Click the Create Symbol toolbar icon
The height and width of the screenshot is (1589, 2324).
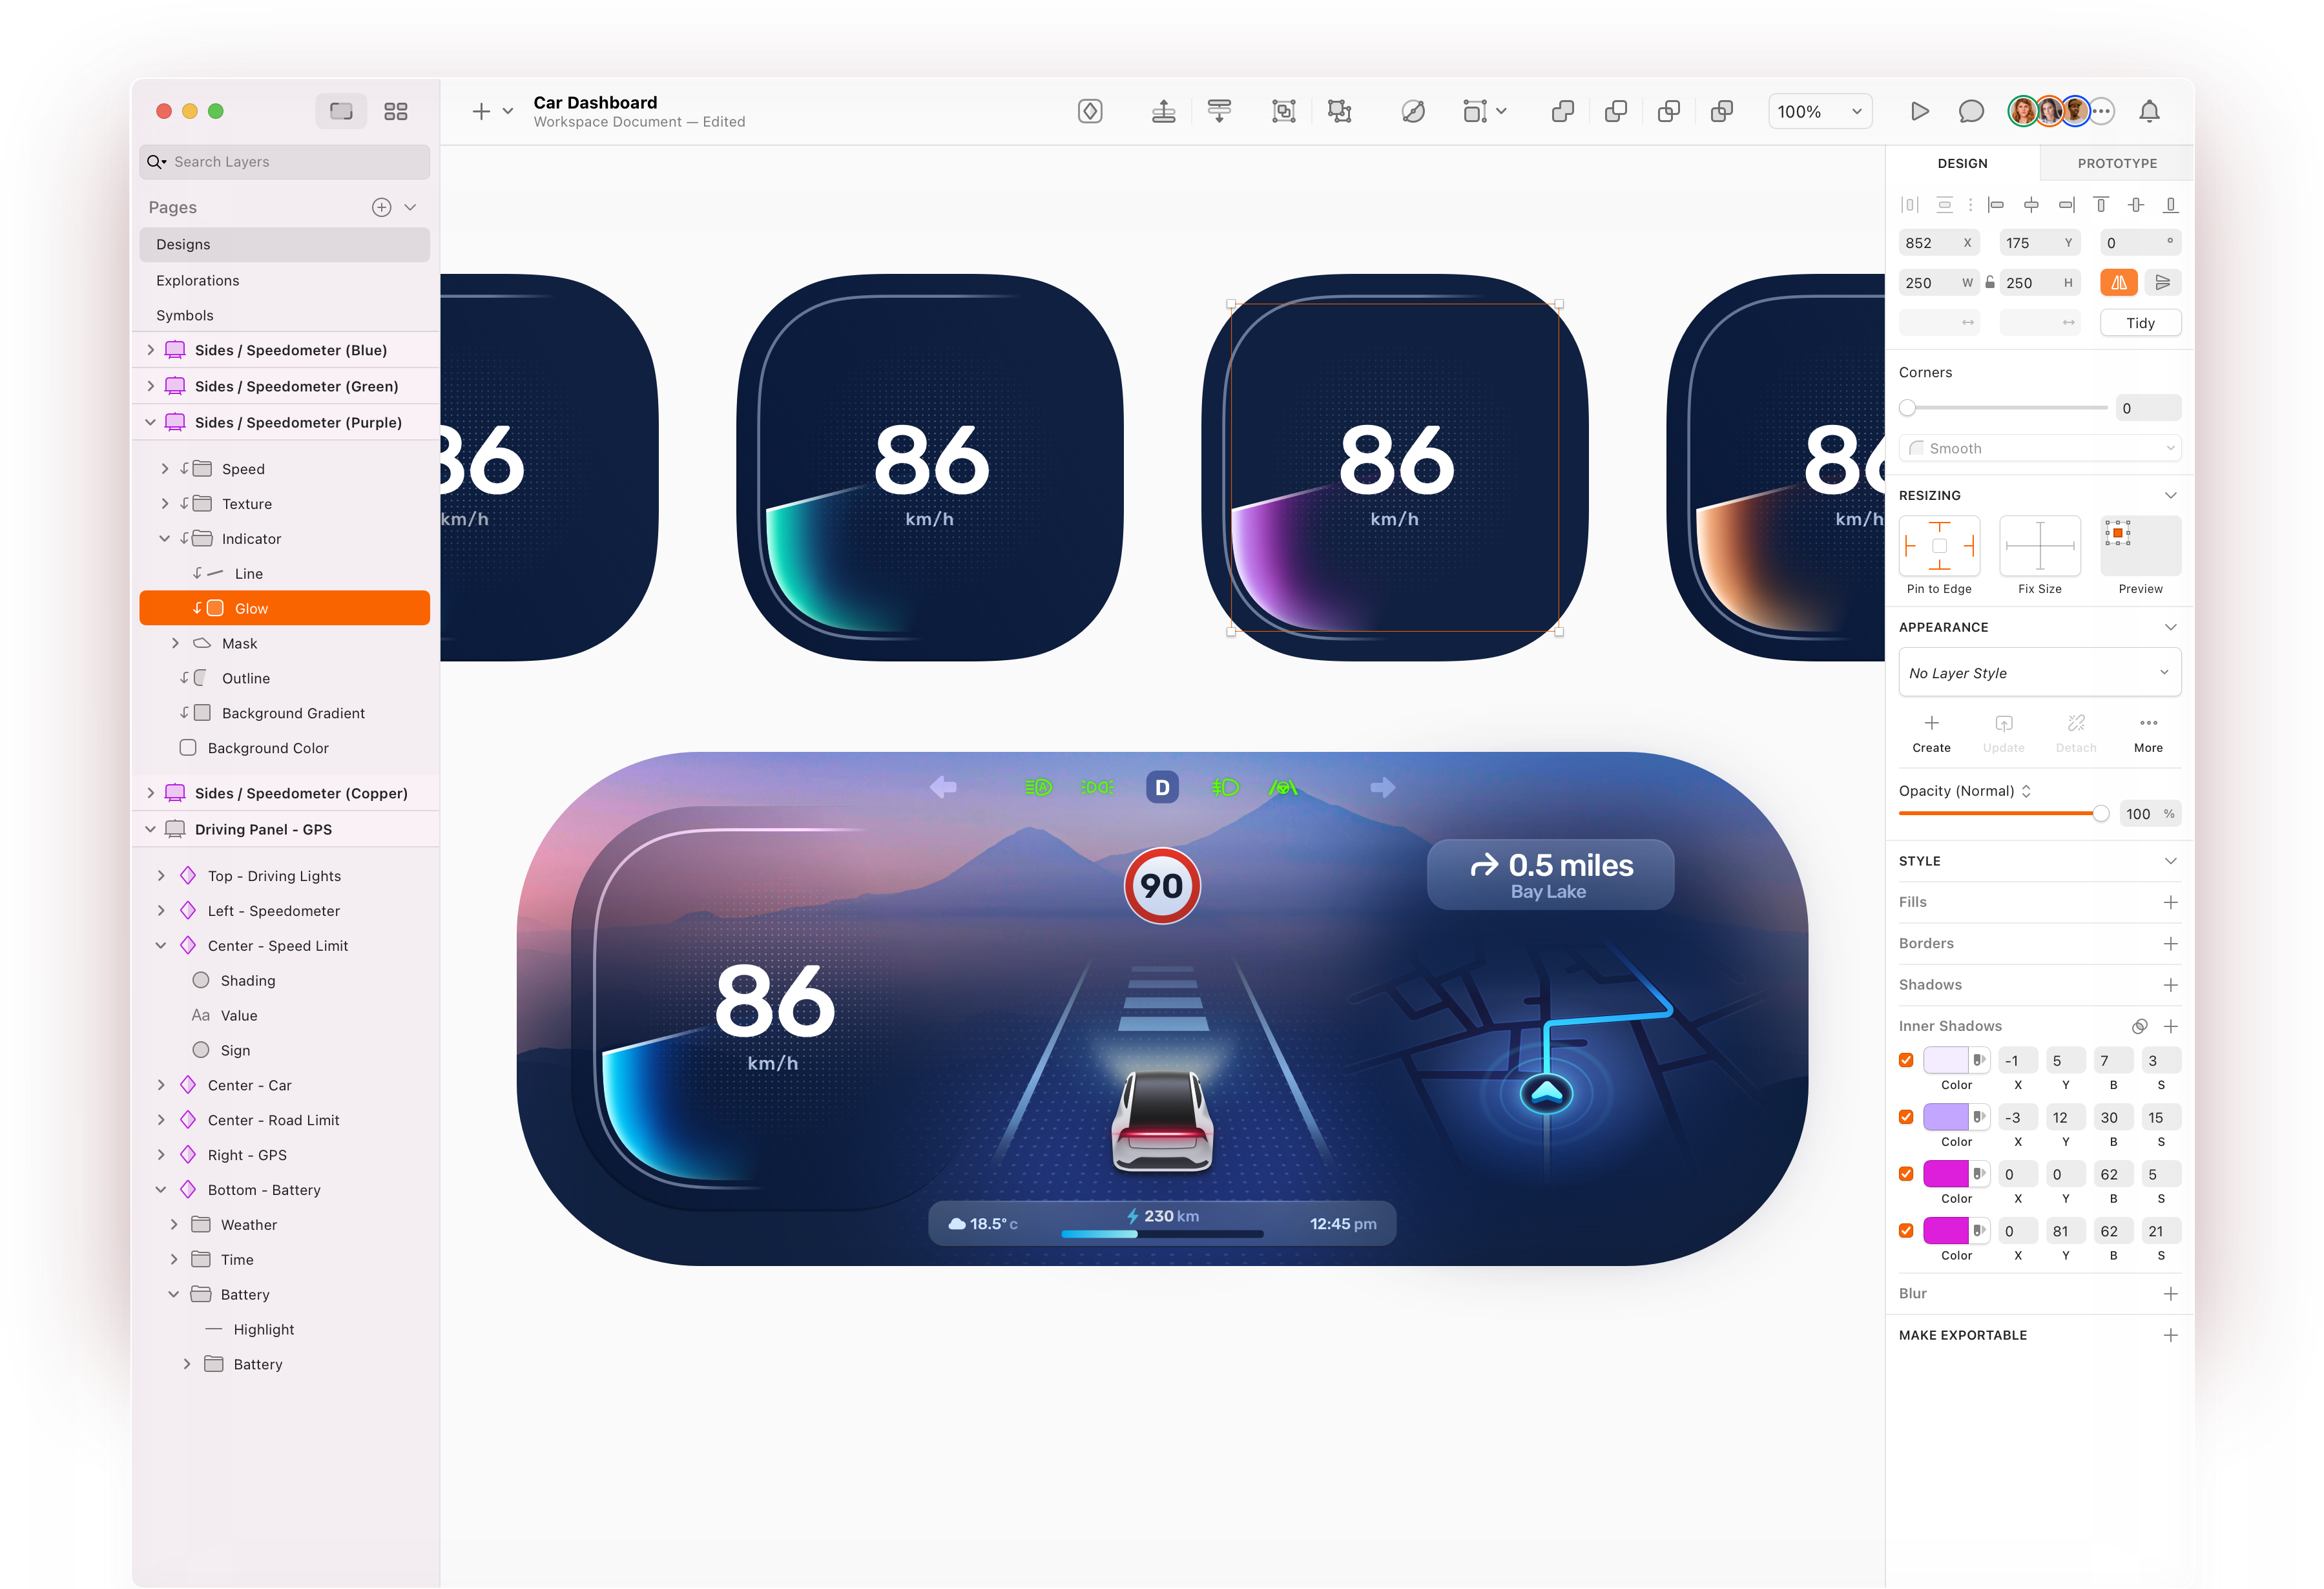(x=1090, y=111)
